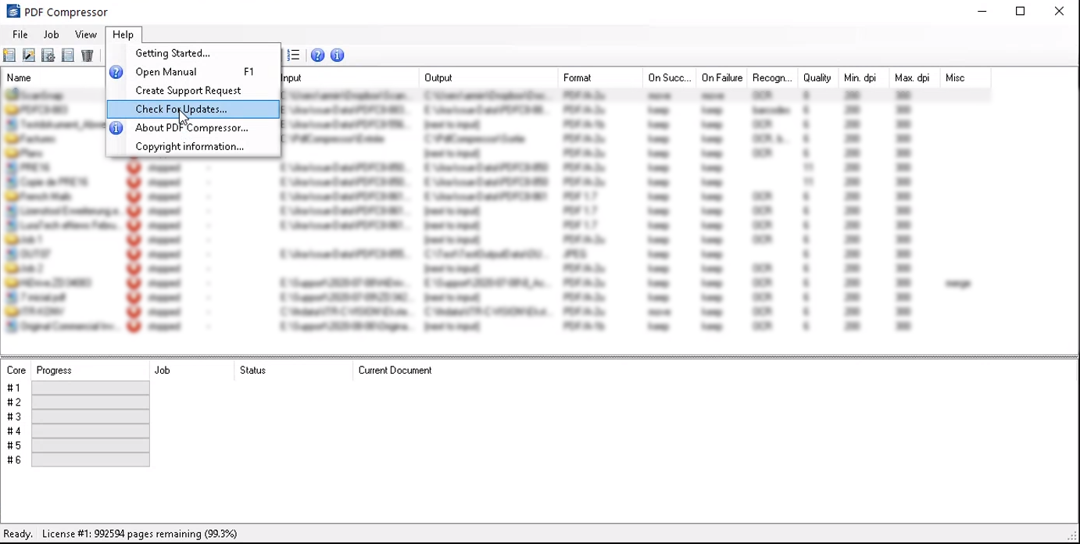Image resolution: width=1080 pixels, height=544 pixels.
Task: Click the Status header in lower pane
Action: 293,370
